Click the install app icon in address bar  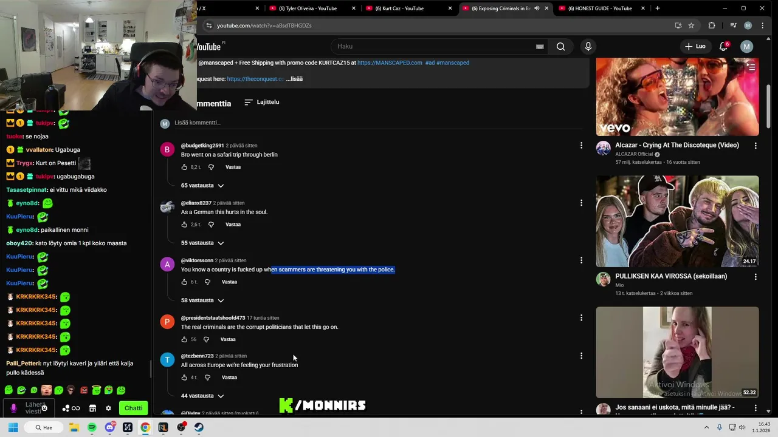point(678,25)
